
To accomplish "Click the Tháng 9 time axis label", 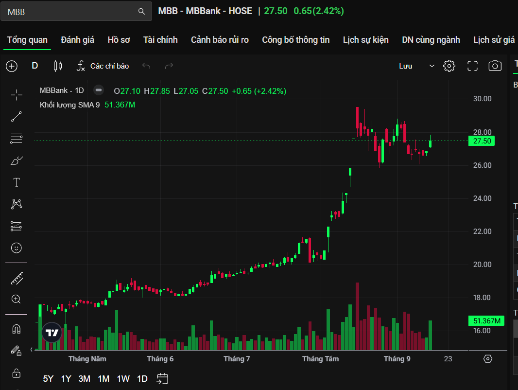I will (397, 359).
